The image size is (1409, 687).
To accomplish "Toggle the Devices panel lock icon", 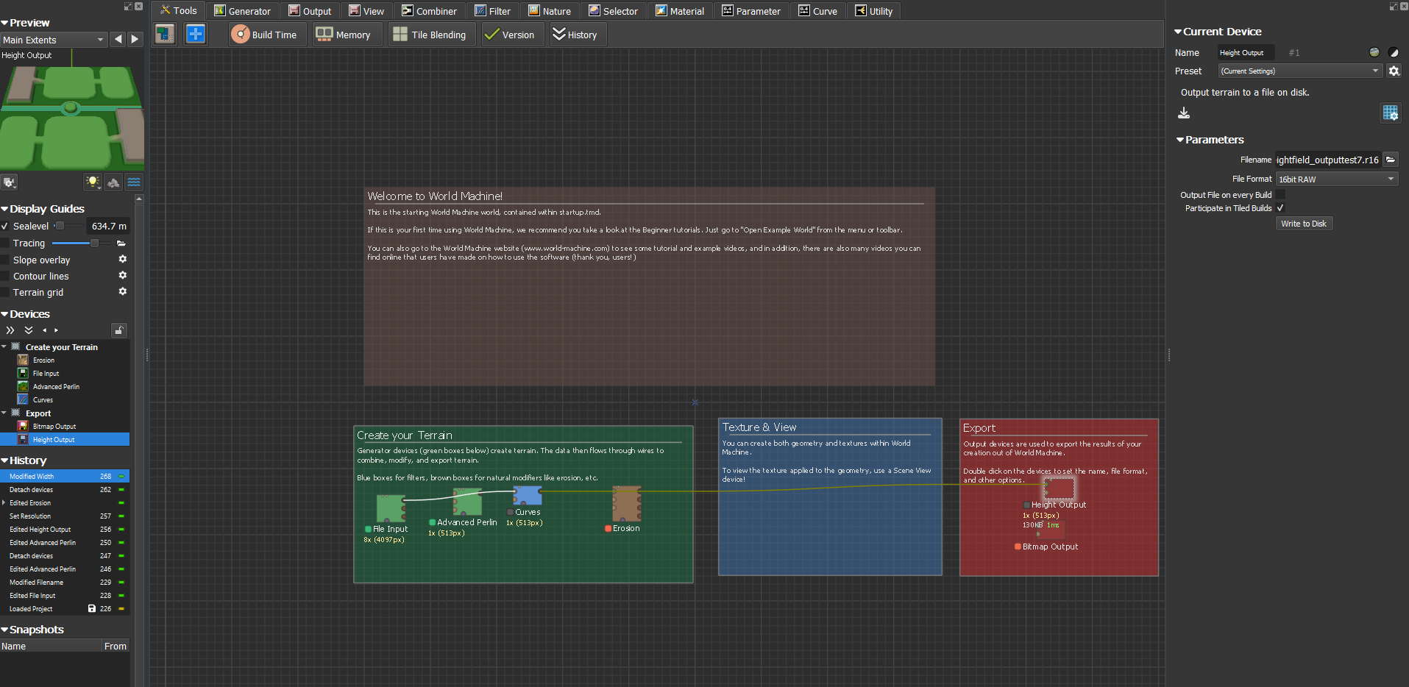I will [x=119, y=330].
